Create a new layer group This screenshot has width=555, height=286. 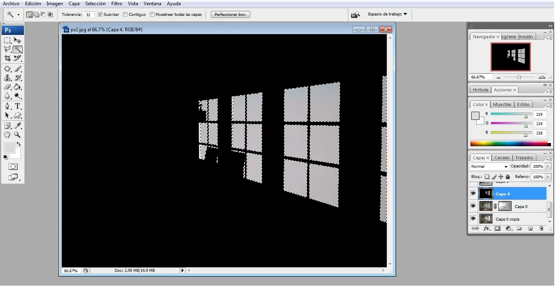point(519,229)
